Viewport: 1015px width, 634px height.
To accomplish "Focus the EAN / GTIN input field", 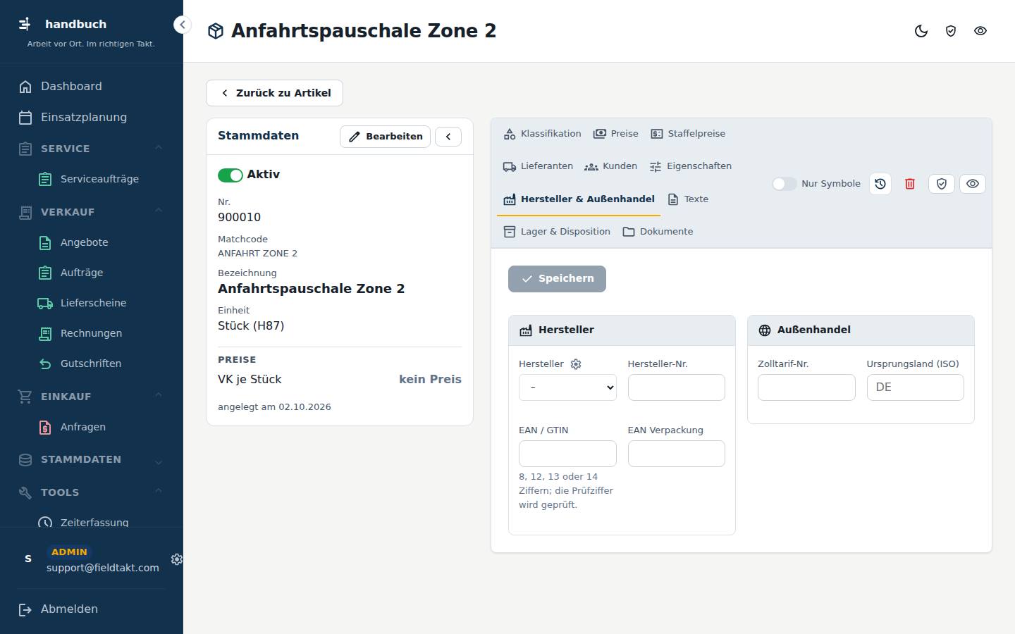I will pos(567,454).
